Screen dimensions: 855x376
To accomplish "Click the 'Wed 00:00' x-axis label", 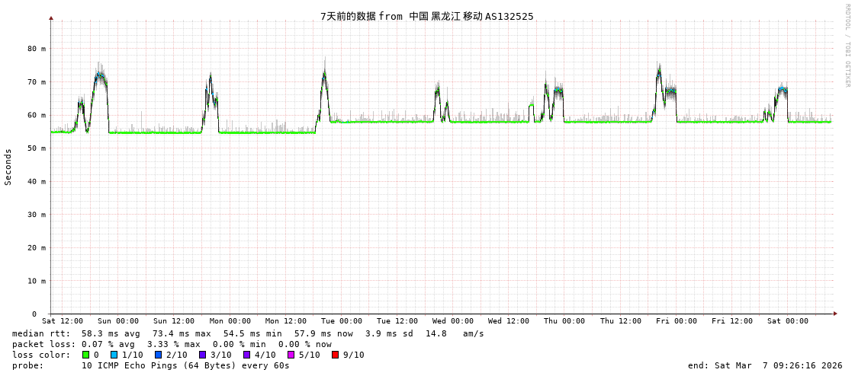I will (x=452, y=321).
